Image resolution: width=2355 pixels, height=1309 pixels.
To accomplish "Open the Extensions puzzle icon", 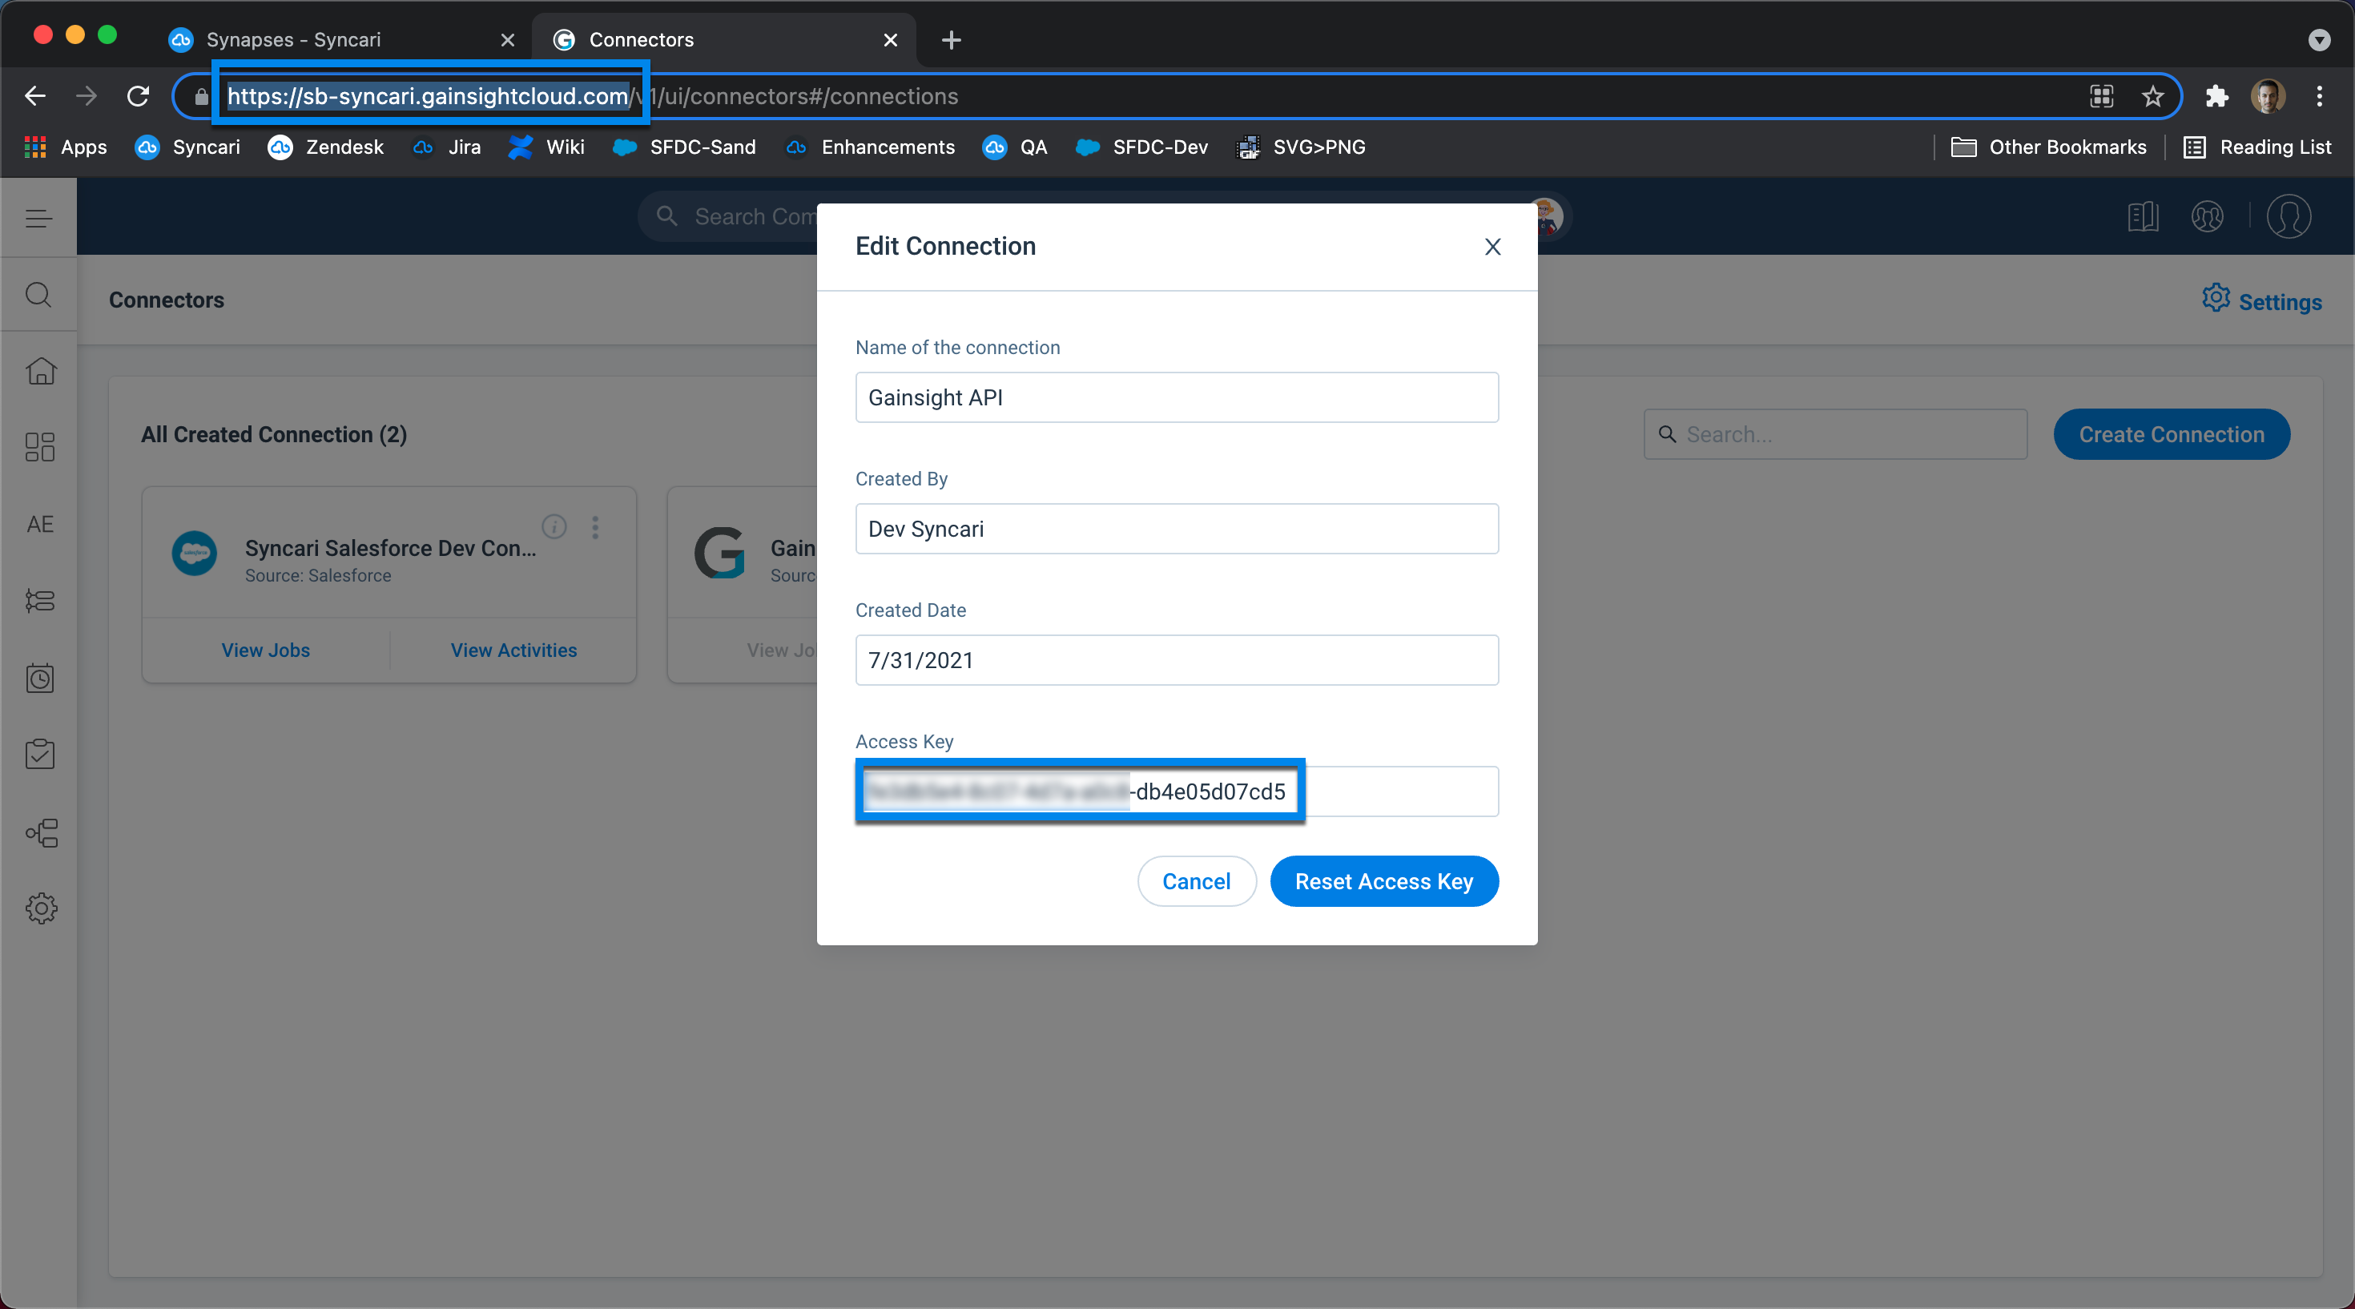I will tap(2216, 96).
